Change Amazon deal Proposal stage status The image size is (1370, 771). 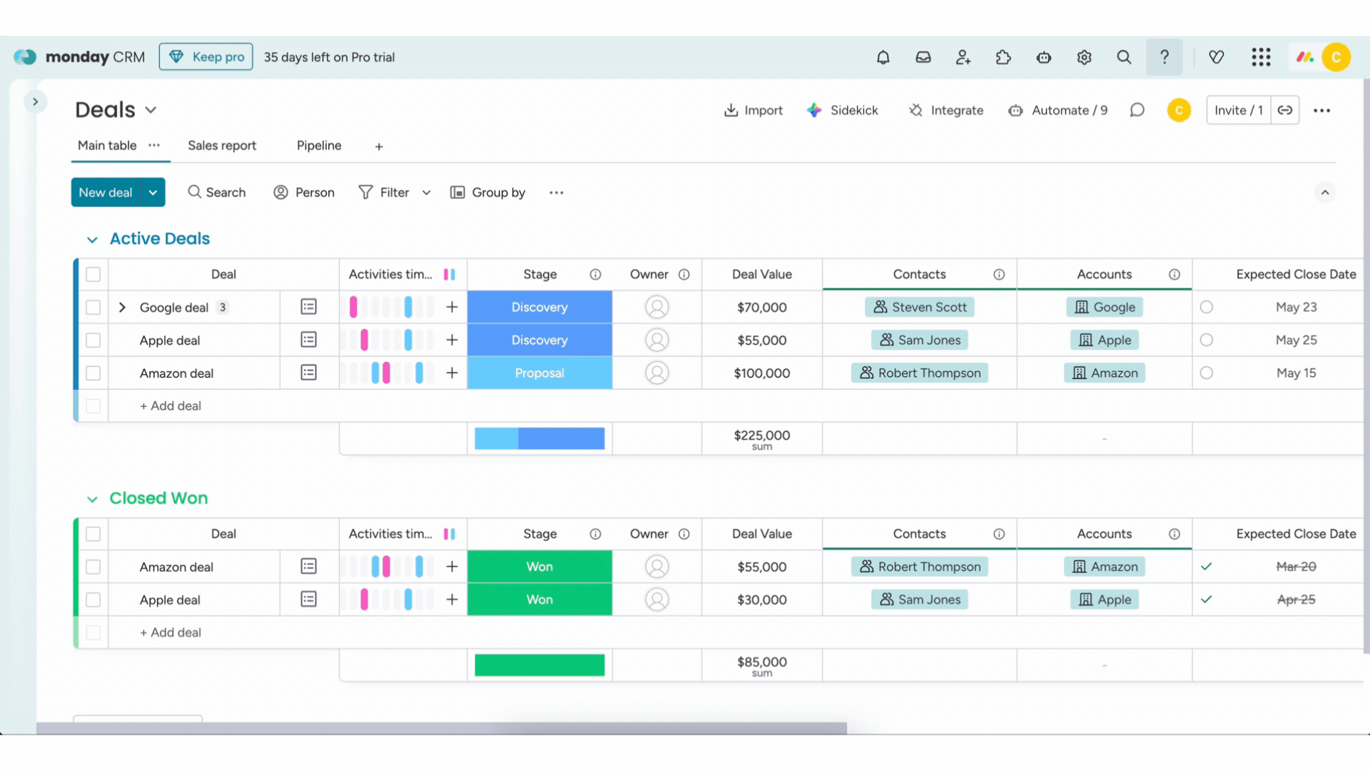coord(539,373)
